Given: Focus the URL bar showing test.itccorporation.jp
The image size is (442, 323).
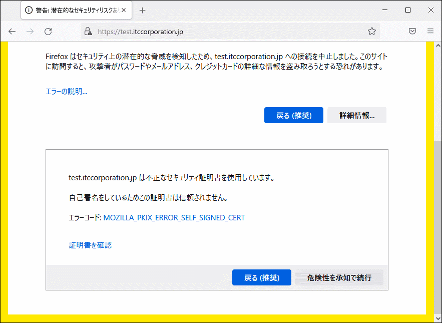Looking at the screenshot, I should [x=230, y=32].
